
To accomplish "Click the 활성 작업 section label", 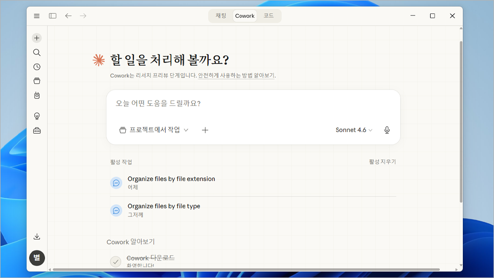I will (x=121, y=162).
